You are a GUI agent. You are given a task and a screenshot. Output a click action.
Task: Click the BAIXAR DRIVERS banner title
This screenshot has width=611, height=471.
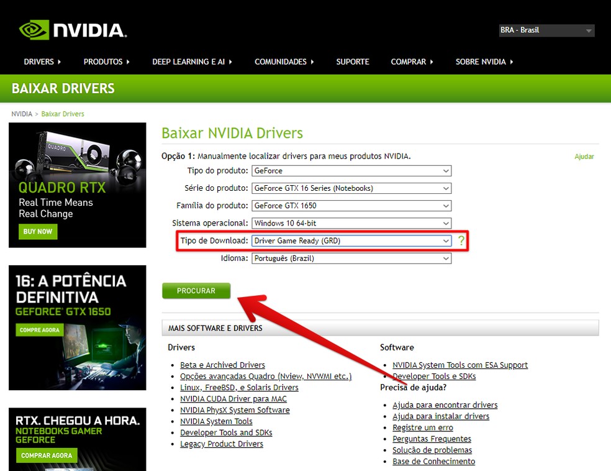[x=63, y=88]
